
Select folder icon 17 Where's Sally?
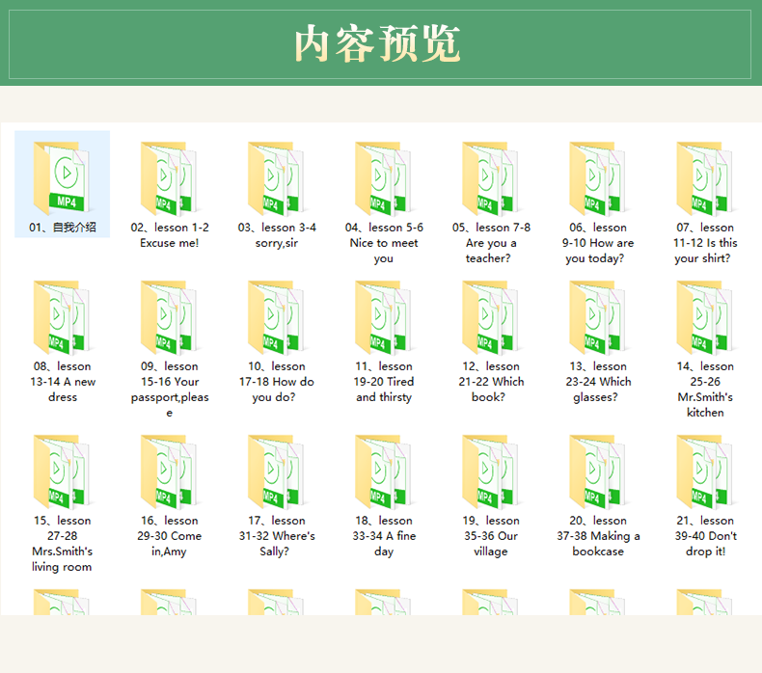tap(276, 471)
